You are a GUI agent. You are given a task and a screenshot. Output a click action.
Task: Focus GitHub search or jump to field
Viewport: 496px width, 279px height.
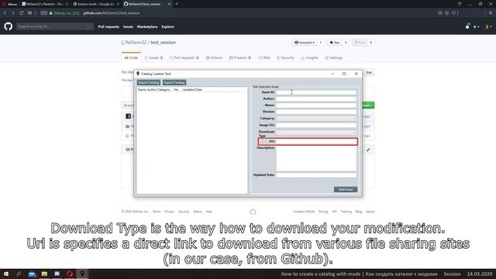coord(55,26)
